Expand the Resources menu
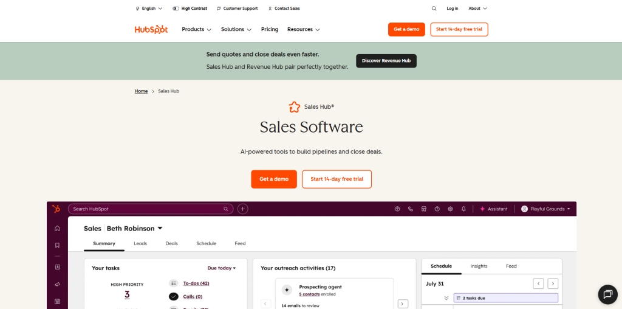Screen dimensions: 622x309 tap(304, 29)
